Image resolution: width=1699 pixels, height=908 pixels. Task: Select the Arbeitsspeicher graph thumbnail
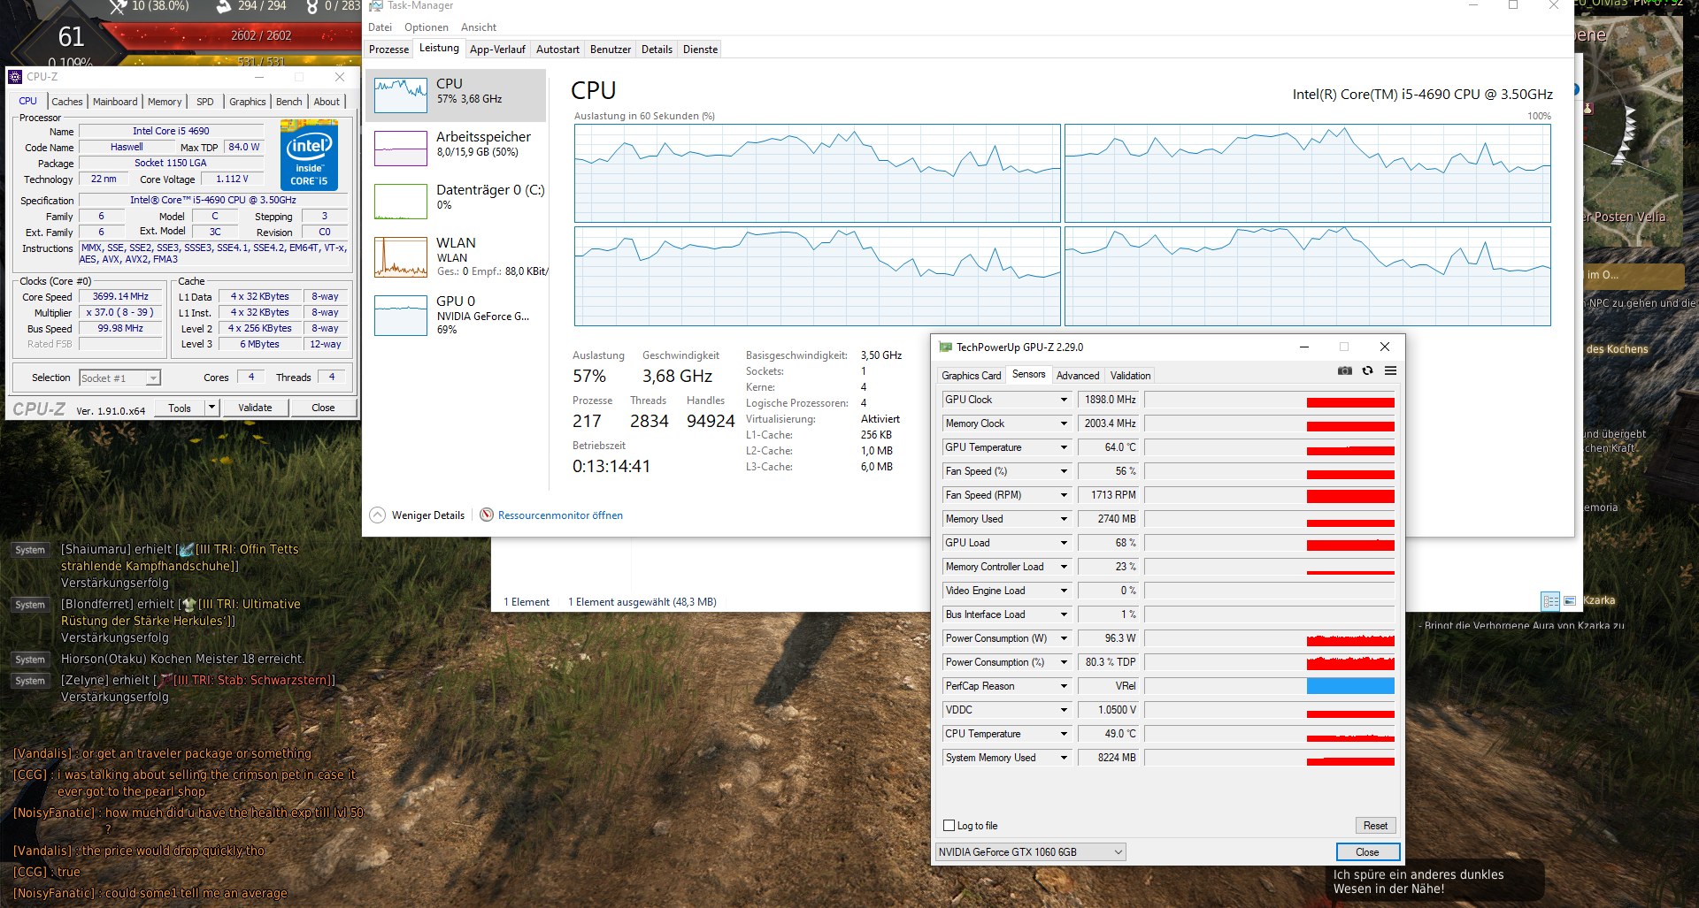[x=401, y=149]
